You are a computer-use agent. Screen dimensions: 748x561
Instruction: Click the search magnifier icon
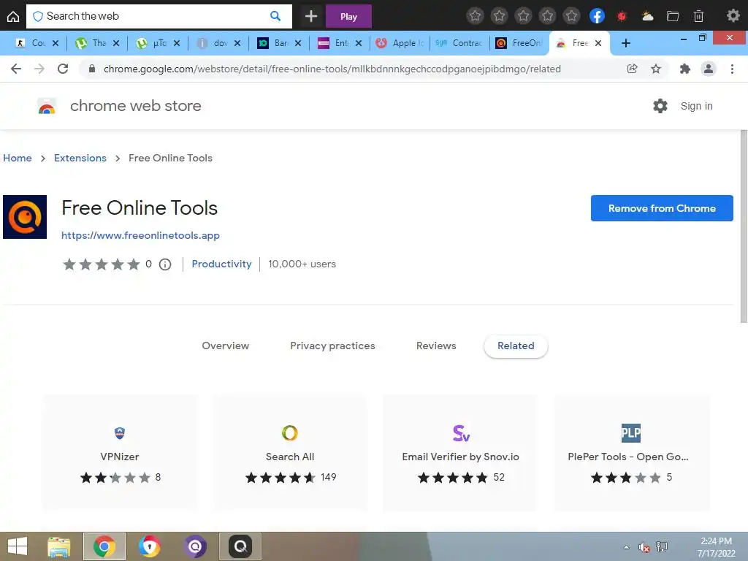point(275,16)
